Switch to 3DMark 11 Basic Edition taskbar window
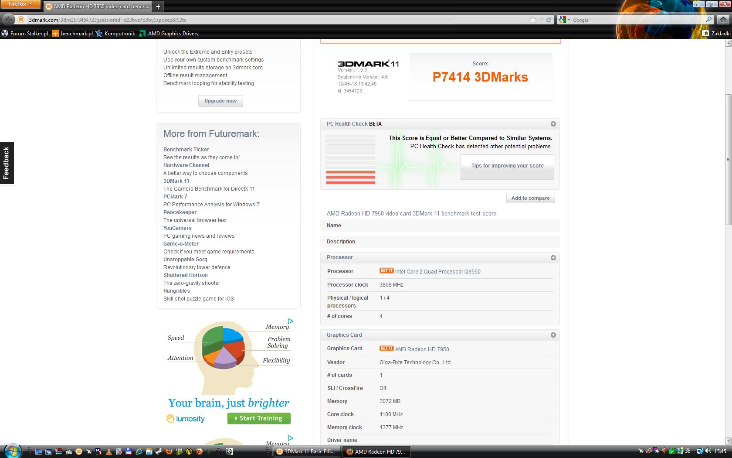Viewport: 732px width, 458px height. point(306,451)
